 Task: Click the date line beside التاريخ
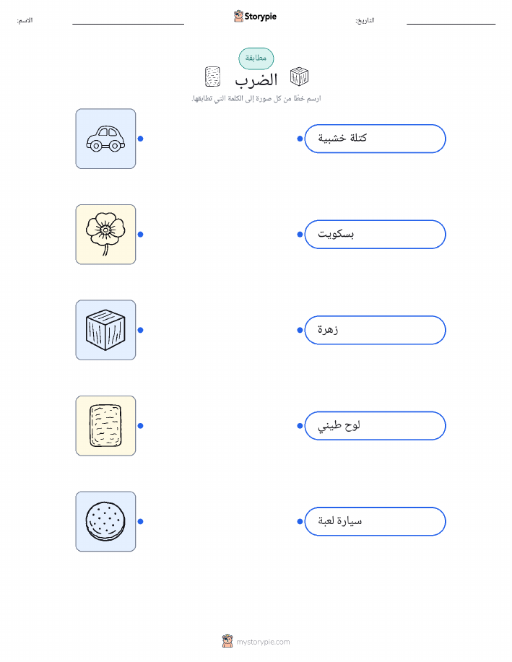click(x=451, y=24)
